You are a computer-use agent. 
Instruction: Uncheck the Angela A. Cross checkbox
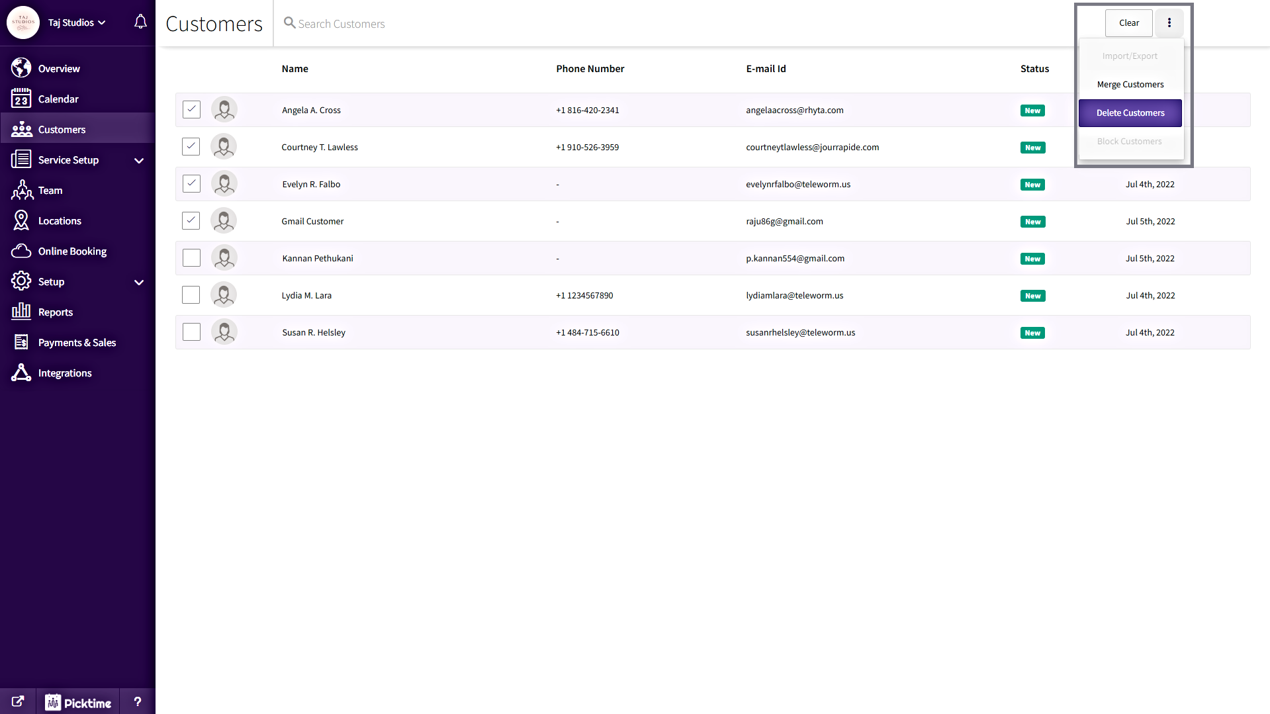click(191, 109)
